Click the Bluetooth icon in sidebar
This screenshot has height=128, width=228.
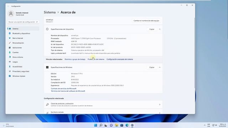click(10, 33)
